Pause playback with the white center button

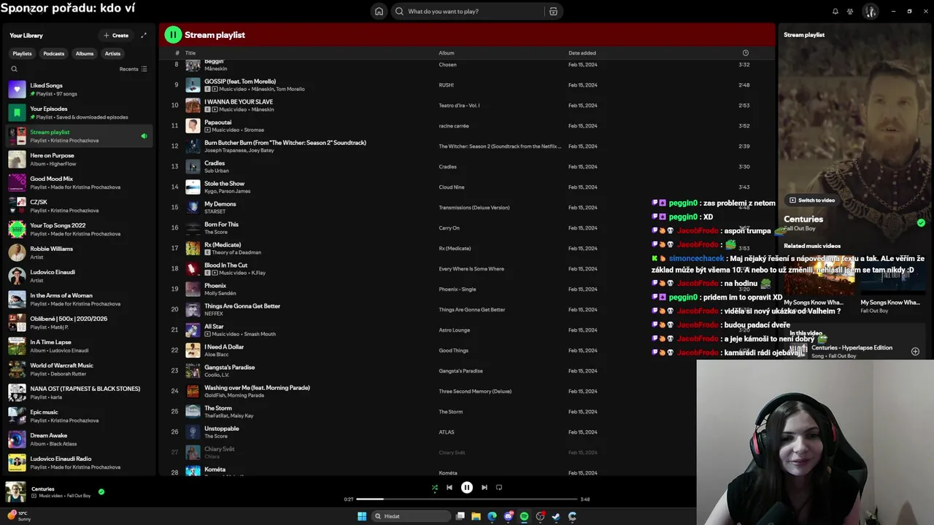click(467, 487)
